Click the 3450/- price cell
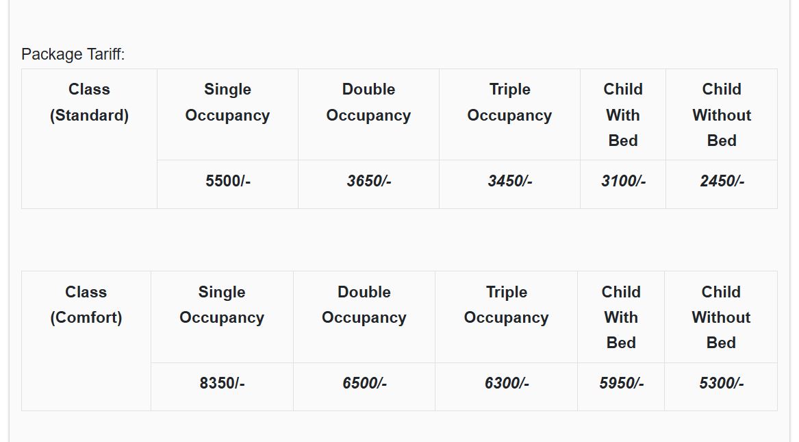The image size is (799, 442). [509, 182]
